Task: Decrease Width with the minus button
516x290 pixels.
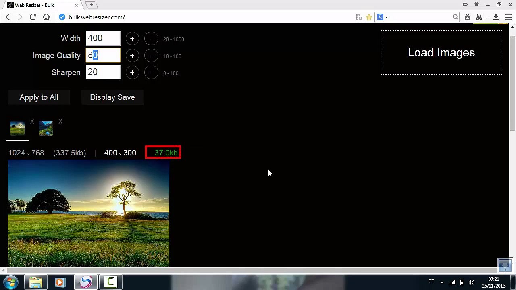Action: pos(151,39)
